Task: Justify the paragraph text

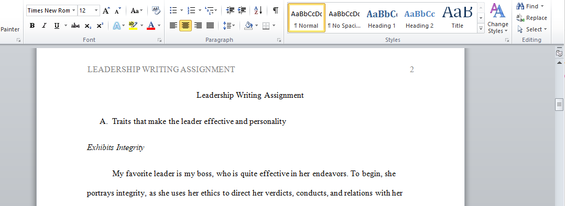Action: click(x=210, y=26)
